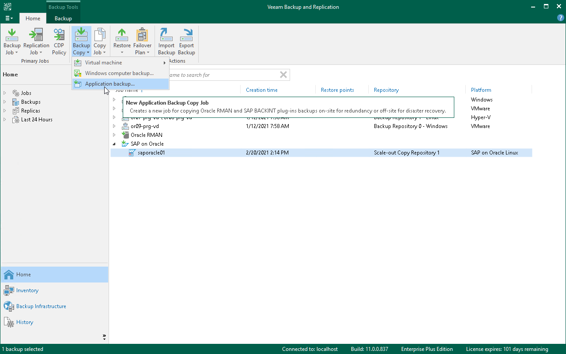Sort by Repository column header
Viewport: 566px width, 354px height.
(386, 90)
